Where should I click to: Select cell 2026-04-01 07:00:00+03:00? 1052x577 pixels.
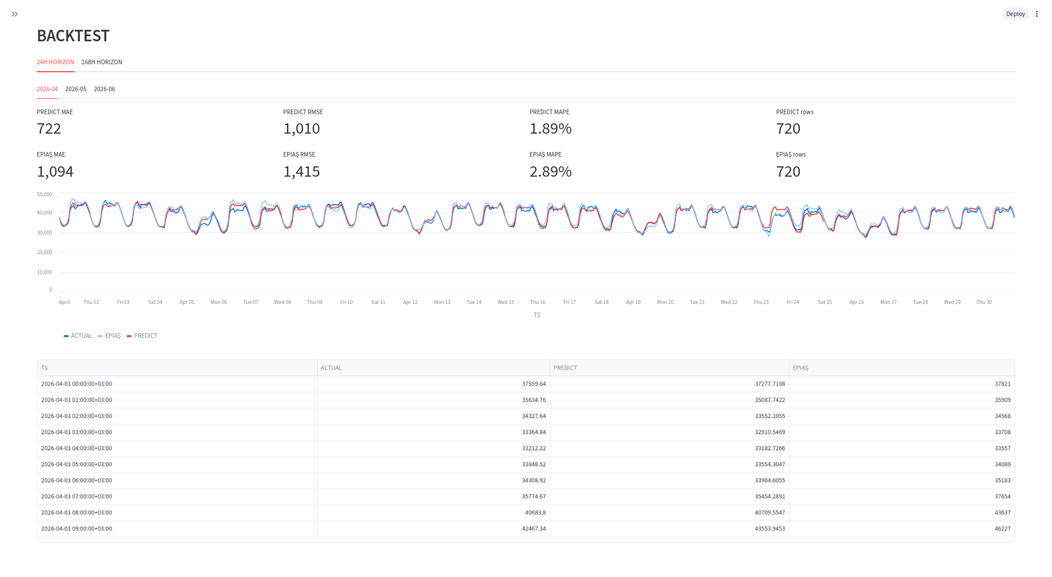pyautogui.click(x=177, y=496)
